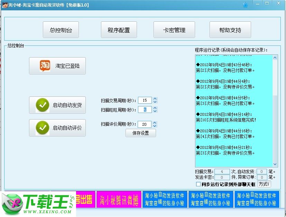
Task: Click 发送卡密 count field
Action: click(222, 177)
